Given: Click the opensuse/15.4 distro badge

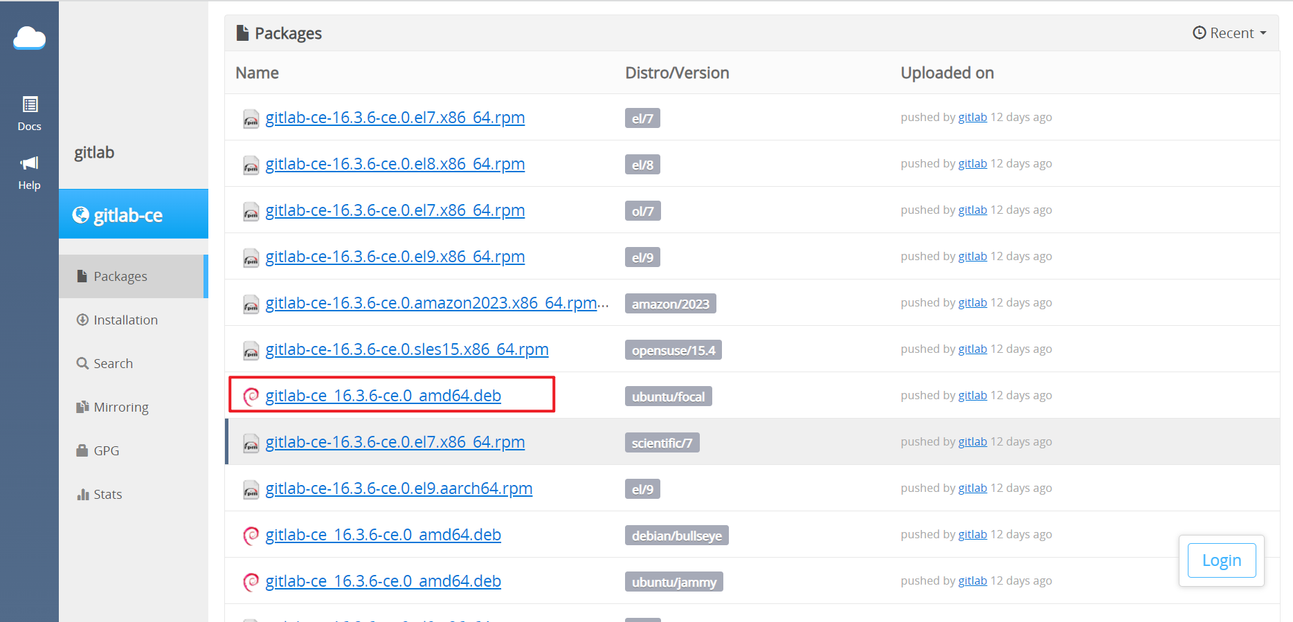Looking at the screenshot, I should (x=673, y=350).
